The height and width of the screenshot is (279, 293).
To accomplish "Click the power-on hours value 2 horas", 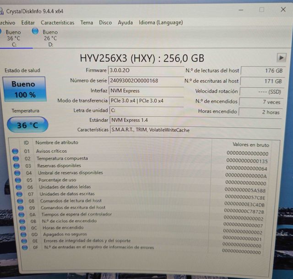I will click(x=260, y=112).
